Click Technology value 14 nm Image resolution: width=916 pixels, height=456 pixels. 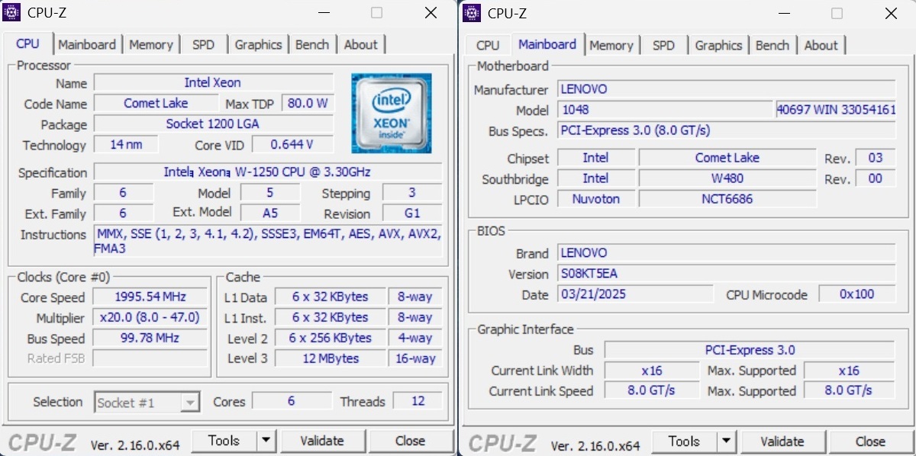[x=126, y=144]
